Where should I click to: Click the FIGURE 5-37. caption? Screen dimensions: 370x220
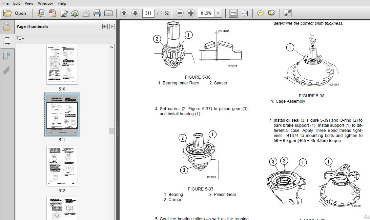(201, 189)
